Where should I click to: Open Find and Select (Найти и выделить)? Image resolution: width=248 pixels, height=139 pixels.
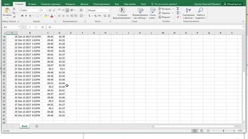(x=201, y=14)
